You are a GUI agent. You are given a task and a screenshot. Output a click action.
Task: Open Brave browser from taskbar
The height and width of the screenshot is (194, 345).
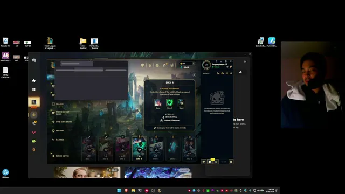point(126,190)
